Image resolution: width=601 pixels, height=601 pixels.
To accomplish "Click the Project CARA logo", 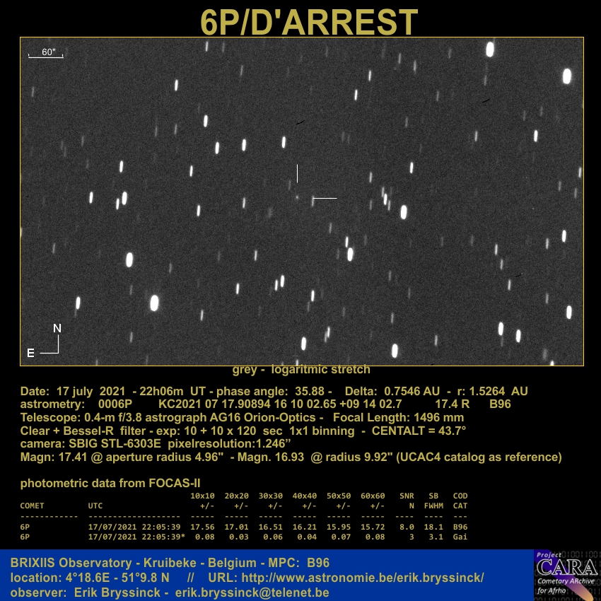I will click(x=567, y=575).
